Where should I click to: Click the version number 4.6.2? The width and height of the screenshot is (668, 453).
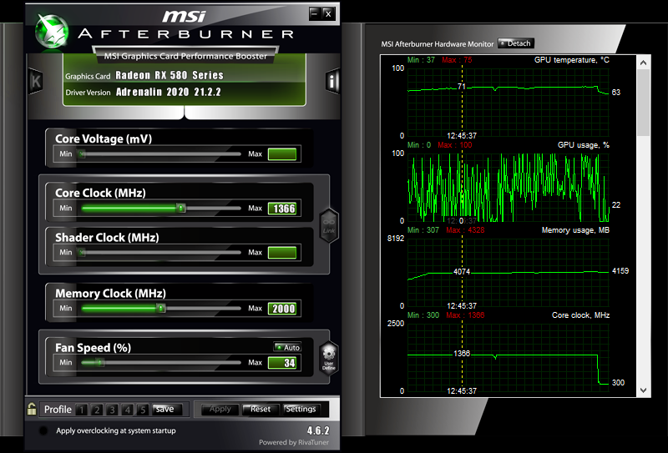(x=318, y=430)
